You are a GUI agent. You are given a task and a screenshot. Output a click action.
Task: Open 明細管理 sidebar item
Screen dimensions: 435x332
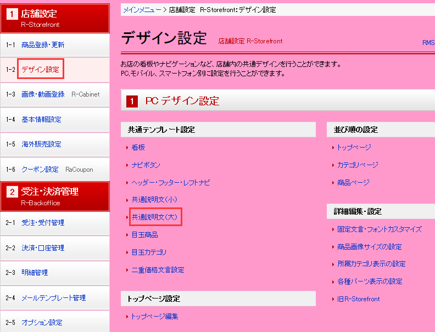pyautogui.click(x=35, y=272)
